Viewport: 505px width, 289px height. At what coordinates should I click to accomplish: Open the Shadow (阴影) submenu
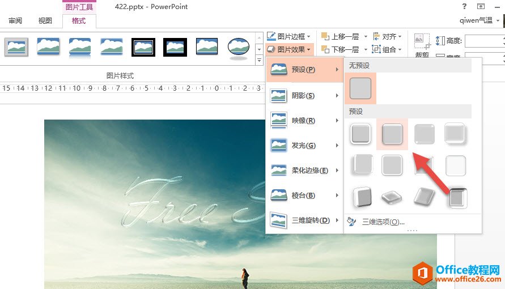304,95
